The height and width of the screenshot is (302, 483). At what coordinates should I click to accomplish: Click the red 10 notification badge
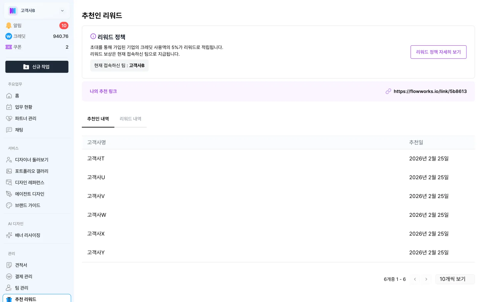click(x=64, y=26)
